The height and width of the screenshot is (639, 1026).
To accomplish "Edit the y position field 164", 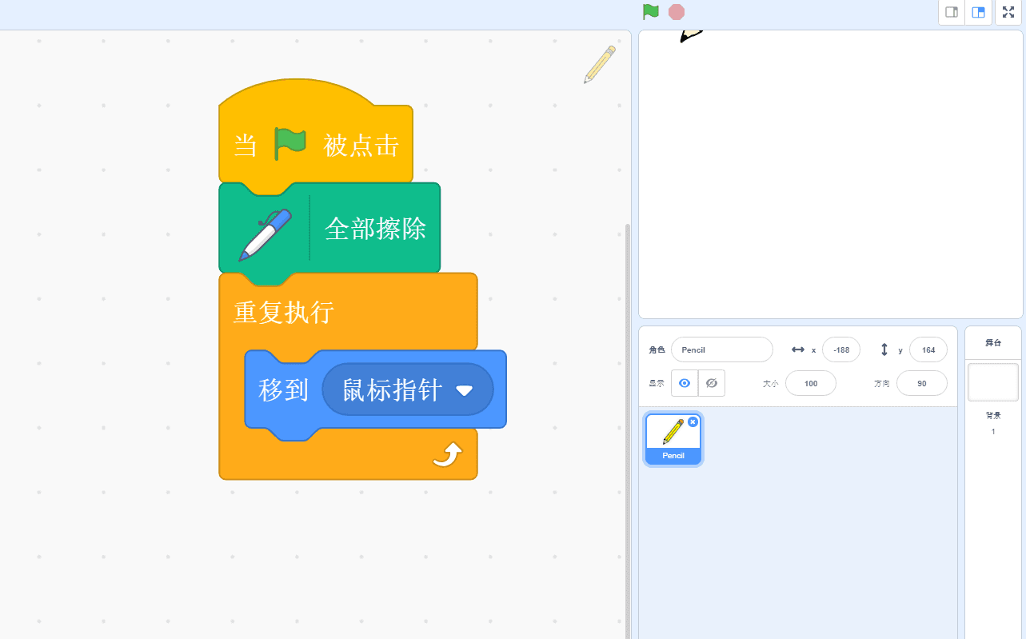I will click(x=928, y=349).
